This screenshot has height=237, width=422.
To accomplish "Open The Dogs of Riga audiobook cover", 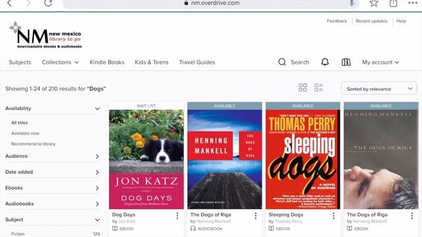I will [x=224, y=159].
